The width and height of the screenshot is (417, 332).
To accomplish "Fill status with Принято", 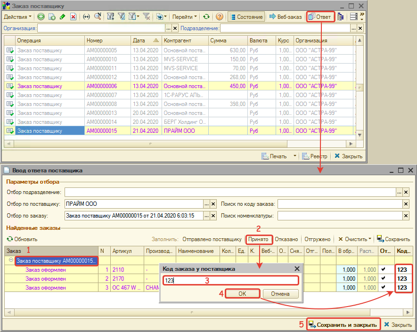I will pyautogui.click(x=258, y=239).
